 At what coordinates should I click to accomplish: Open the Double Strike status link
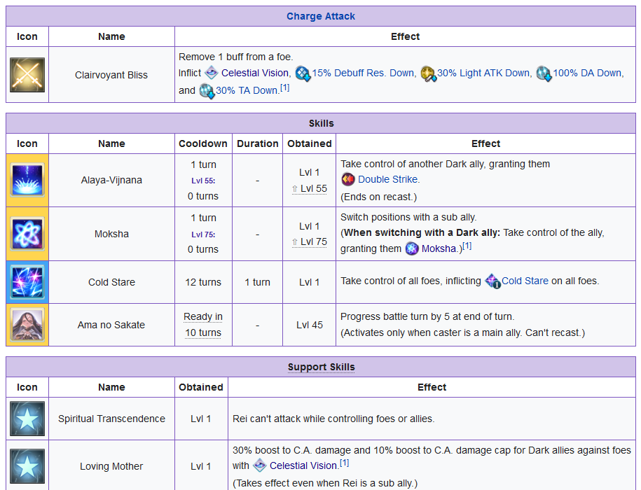point(389,179)
